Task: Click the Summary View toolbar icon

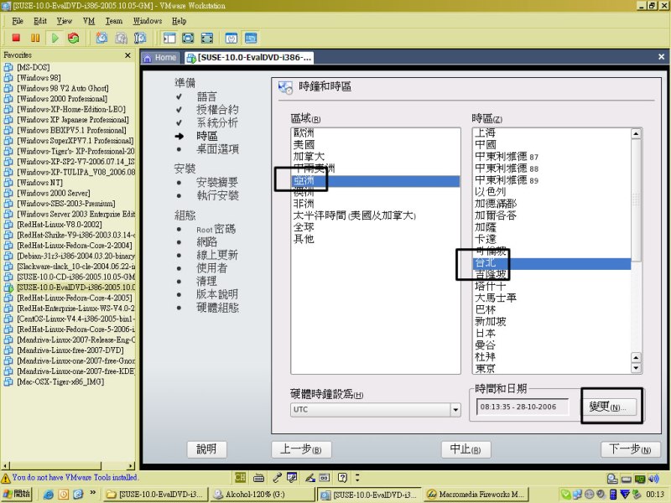Action: tap(231, 38)
